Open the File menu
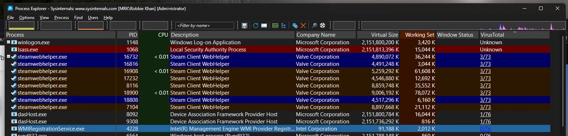Image resolution: width=568 pixels, height=136 pixels. [11, 17]
